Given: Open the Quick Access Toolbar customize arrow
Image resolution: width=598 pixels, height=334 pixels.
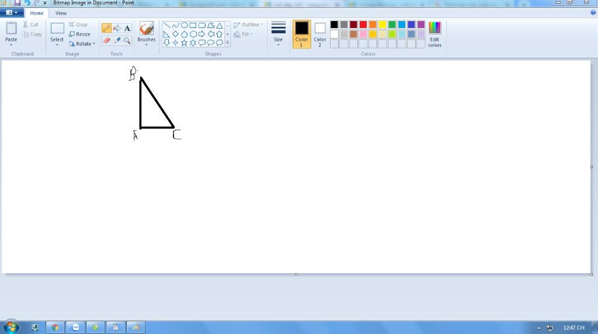Looking at the screenshot, I should (44, 3).
